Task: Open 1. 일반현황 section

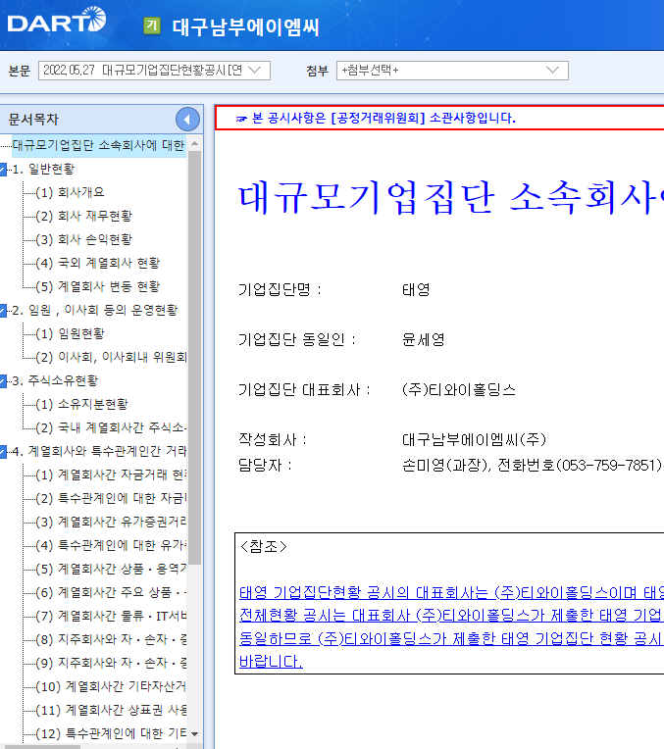Action: click(x=43, y=169)
